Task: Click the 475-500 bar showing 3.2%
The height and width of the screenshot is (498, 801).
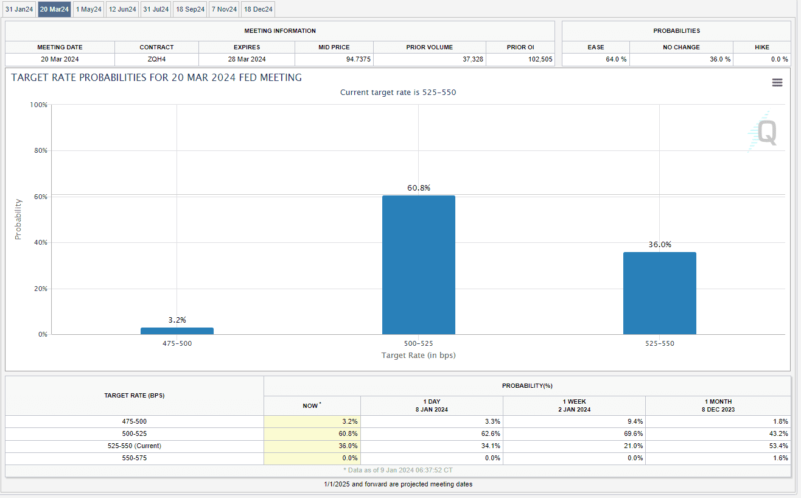Action: (177, 331)
